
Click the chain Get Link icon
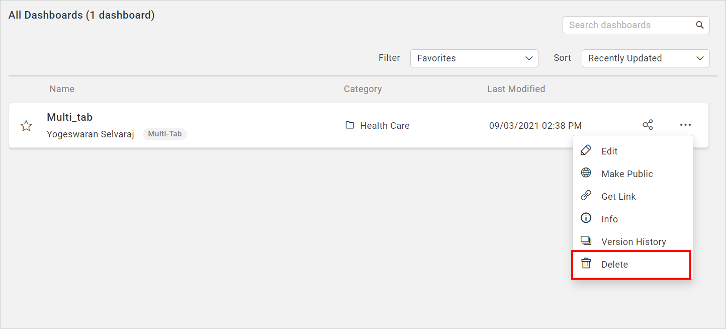point(586,196)
